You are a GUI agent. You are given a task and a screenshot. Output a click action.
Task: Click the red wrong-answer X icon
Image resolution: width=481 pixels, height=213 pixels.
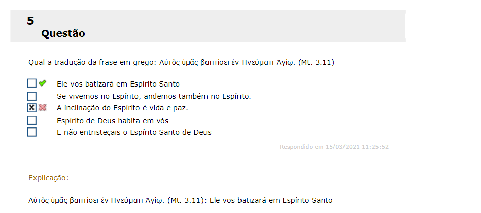(x=43, y=108)
